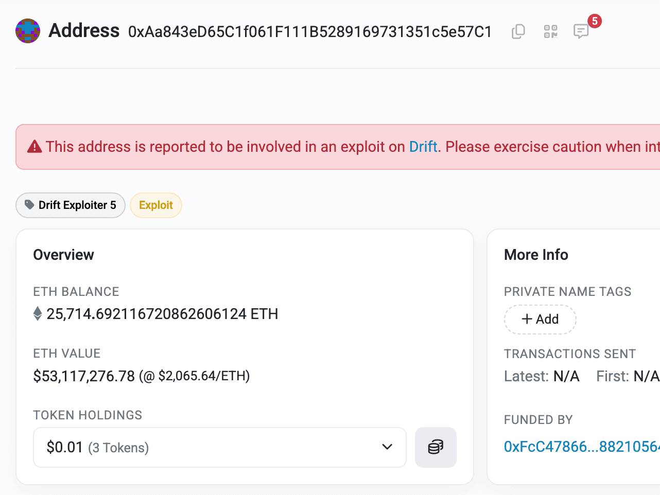Open the Drift link in the warning
The width and height of the screenshot is (660, 495).
coord(423,147)
